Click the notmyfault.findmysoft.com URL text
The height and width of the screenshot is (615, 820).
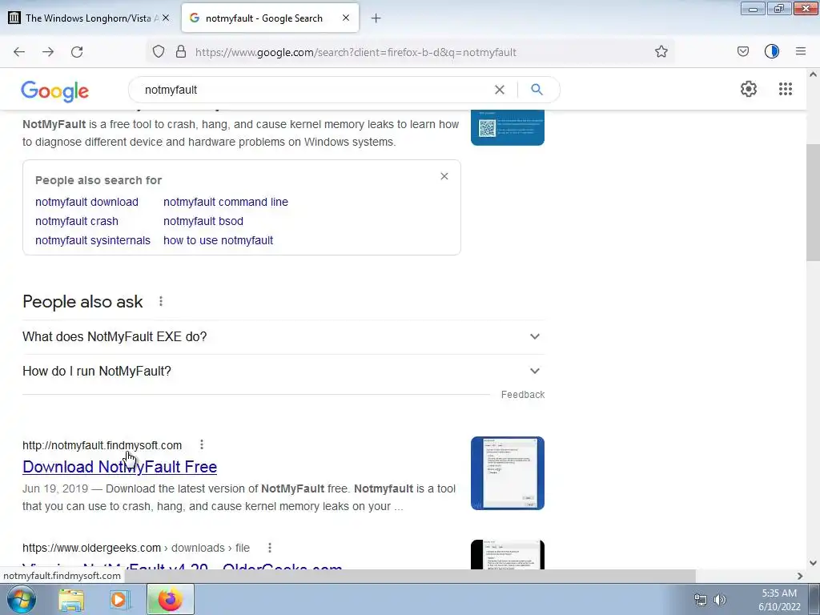(x=102, y=445)
